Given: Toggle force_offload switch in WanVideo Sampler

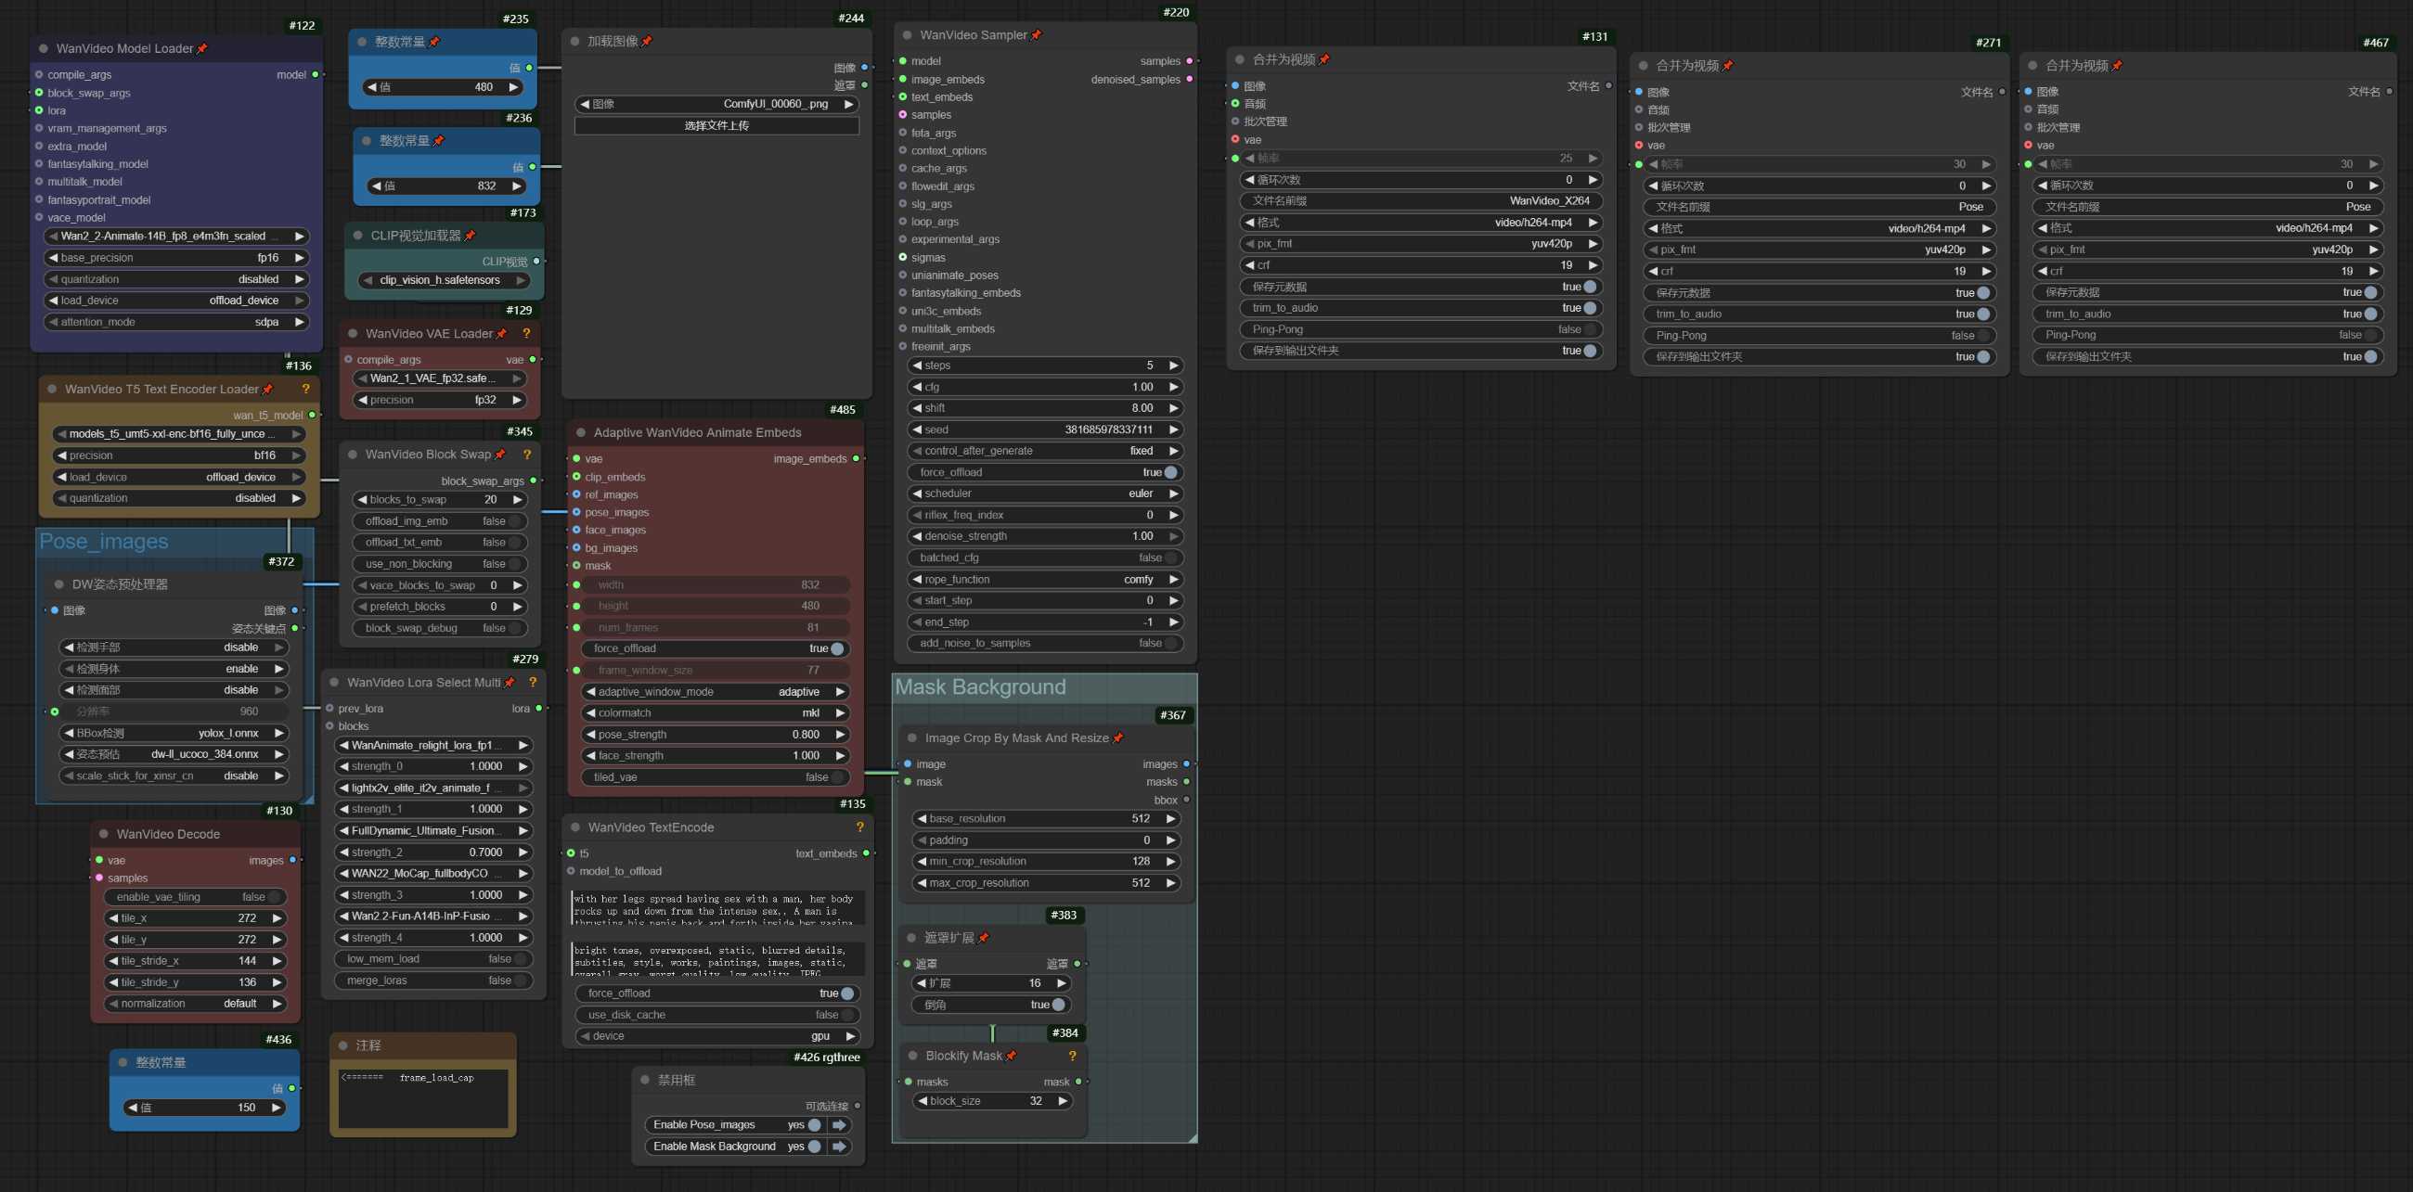Looking at the screenshot, I should [1170, 472].
